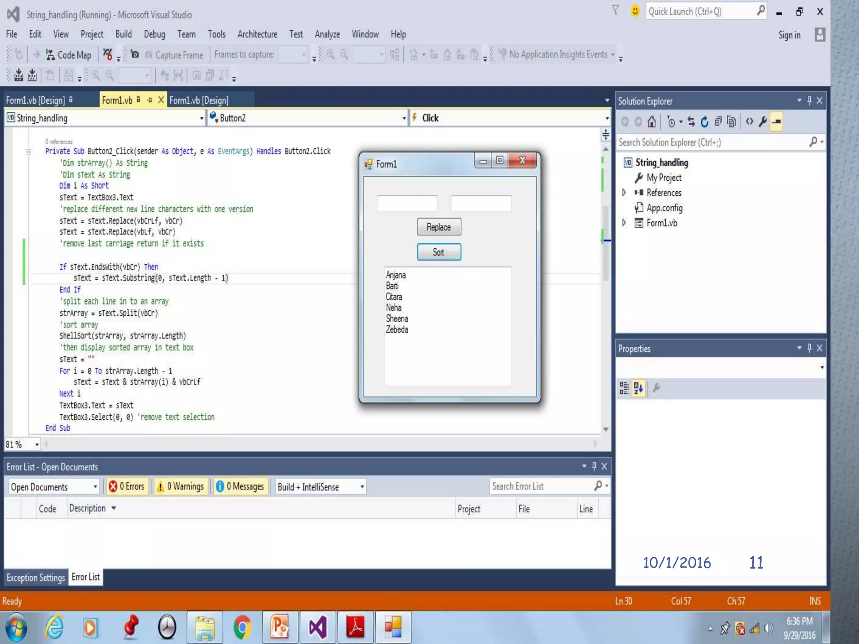Click the Home icon in Solution Explorer
This screenshot has width=859, height=644.
[651, 122]
